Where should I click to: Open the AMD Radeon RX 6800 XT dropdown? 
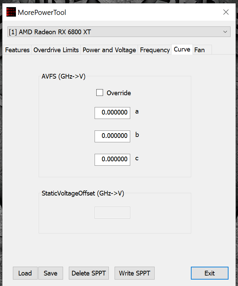point(119,32)
